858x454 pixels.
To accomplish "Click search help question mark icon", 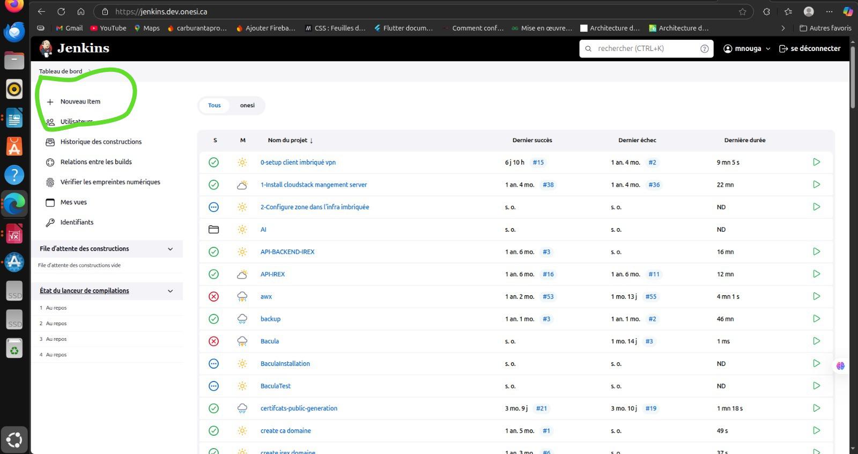I will click(704, 48).
